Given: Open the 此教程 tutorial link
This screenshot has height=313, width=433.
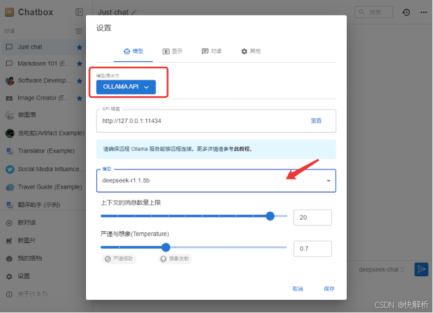Looking at the screenshot, I should point(243,149).
